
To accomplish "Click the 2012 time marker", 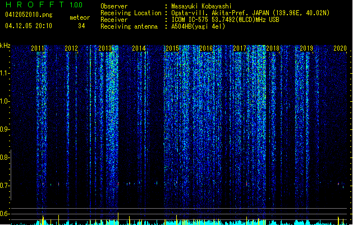I will click(71, 48).
